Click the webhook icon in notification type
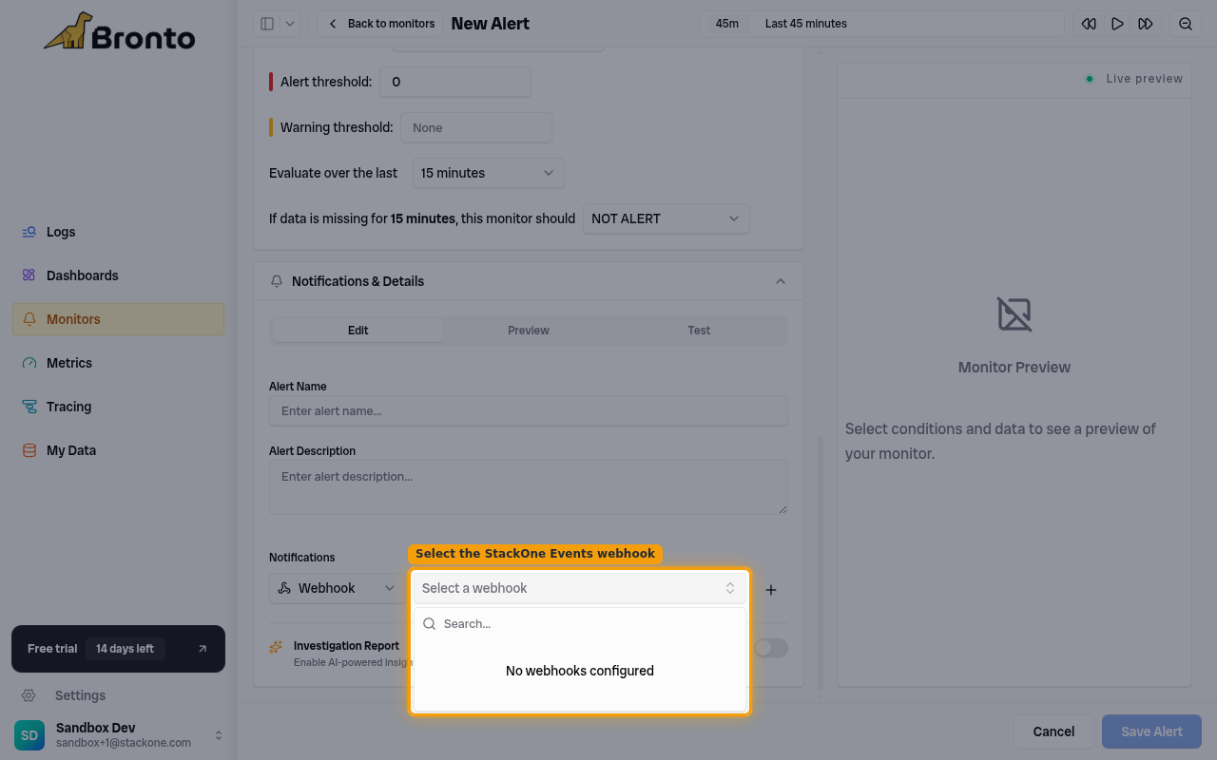Viewport: 1217px width, 760px height. 284,588
